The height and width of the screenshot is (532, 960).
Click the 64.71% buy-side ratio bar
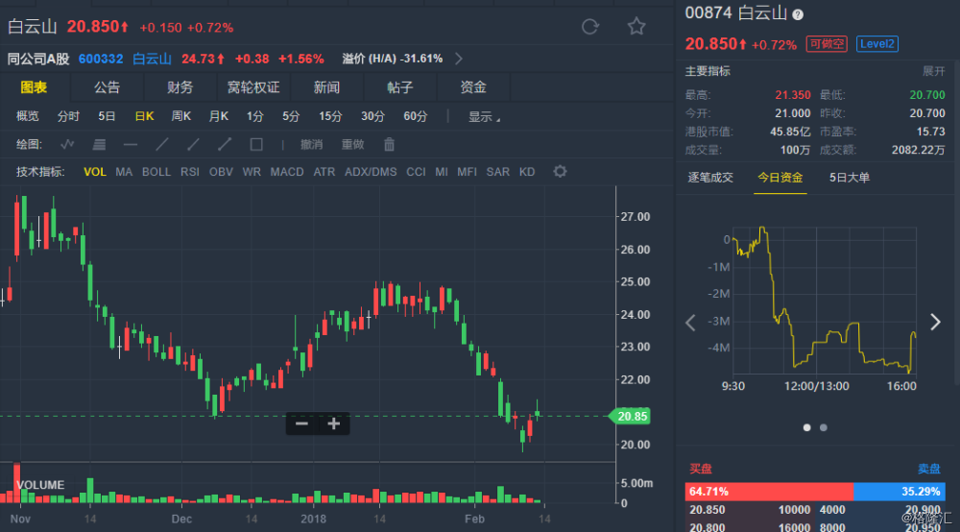click(769, 492)
